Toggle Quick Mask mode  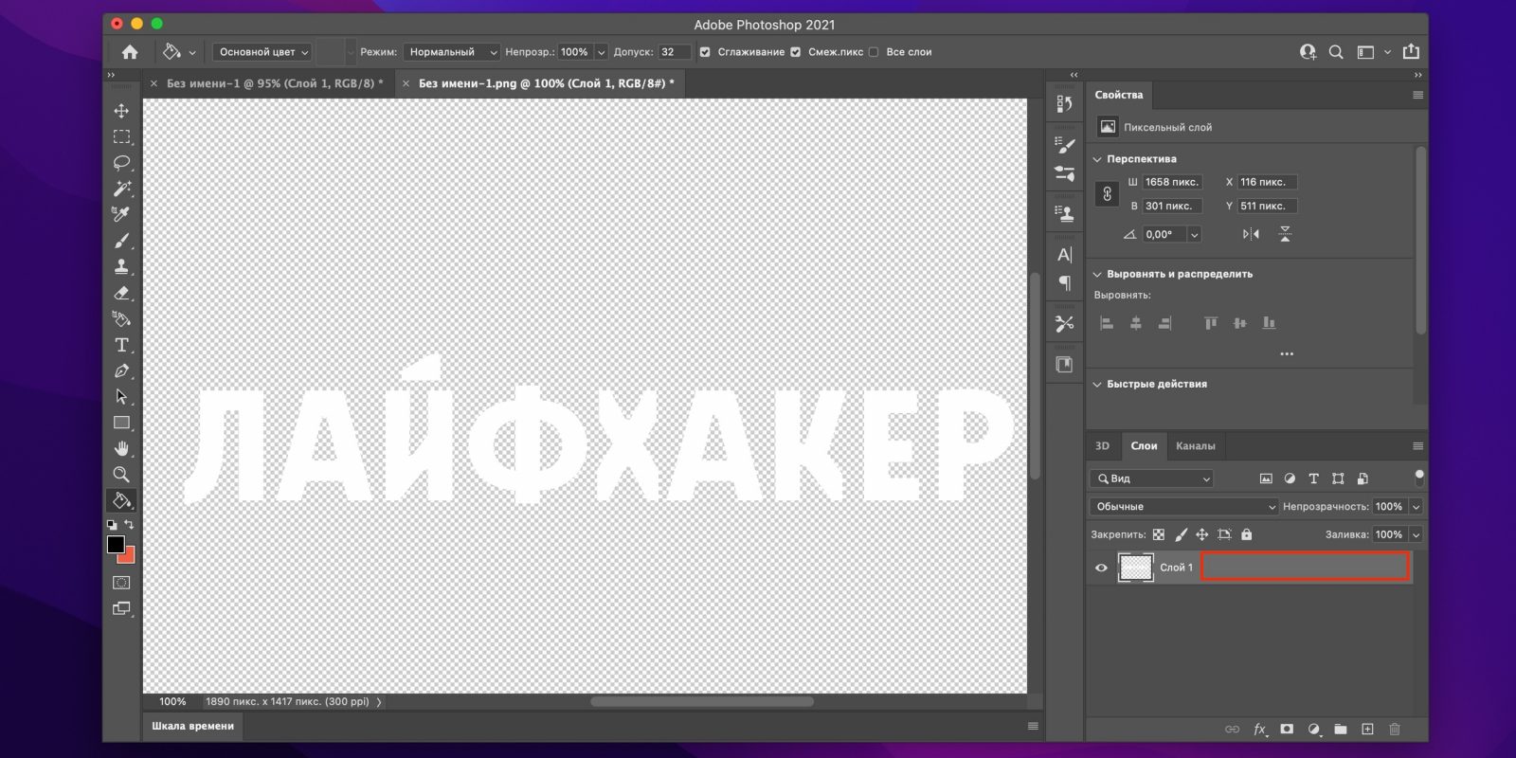click(121, 583)
